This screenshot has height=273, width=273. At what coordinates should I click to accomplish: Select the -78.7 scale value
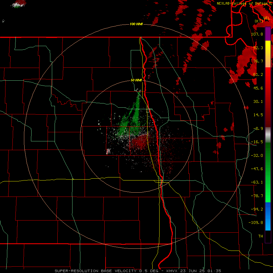(x=257, y=196)
